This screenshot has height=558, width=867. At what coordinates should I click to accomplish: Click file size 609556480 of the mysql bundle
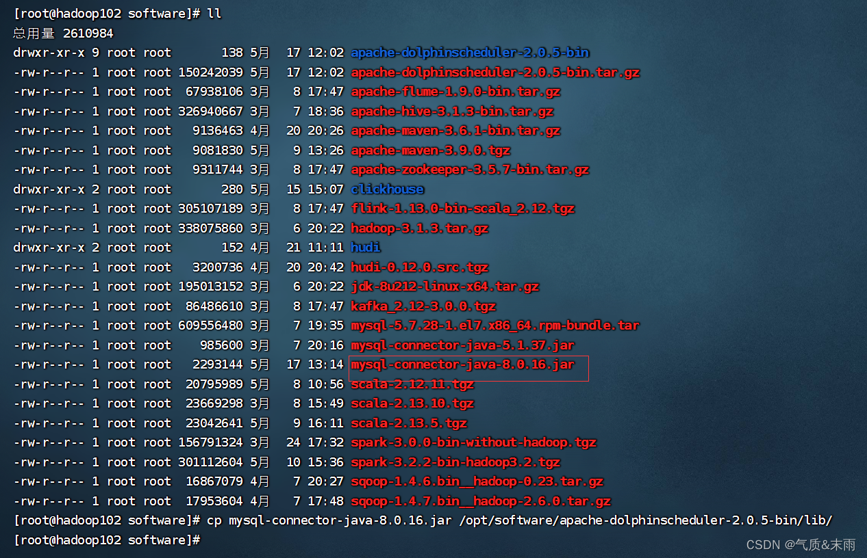pyautogui.click(x=211, y=325)
